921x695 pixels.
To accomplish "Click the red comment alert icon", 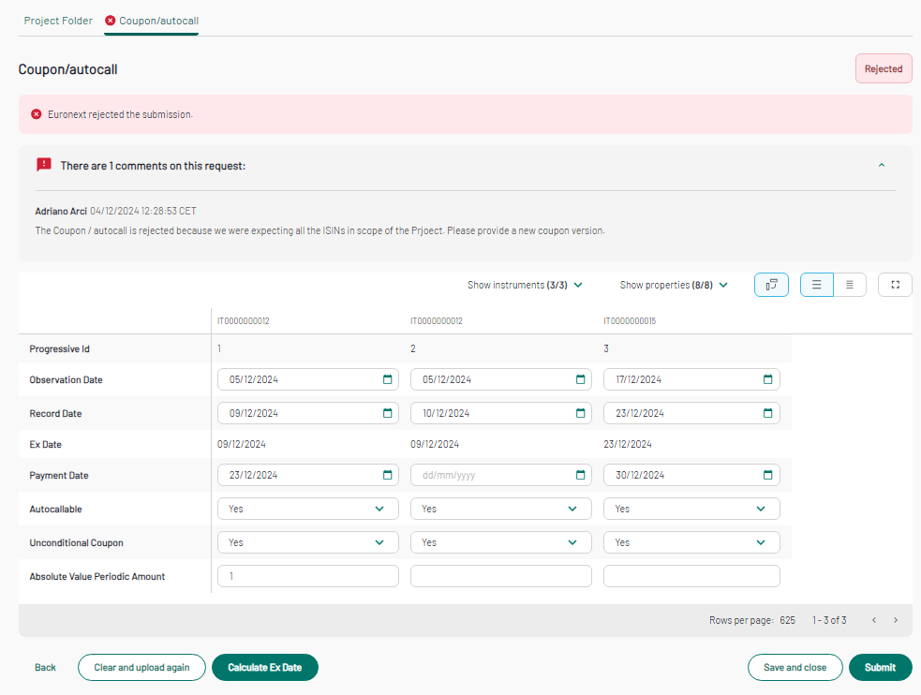I will (x=43, y=165).
